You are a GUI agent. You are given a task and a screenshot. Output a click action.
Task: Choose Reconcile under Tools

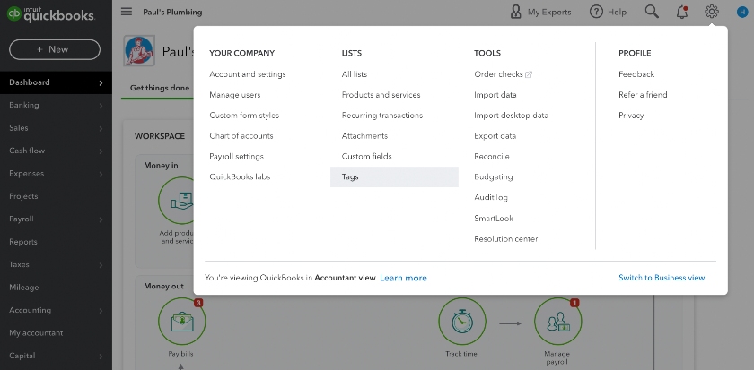tap(492, 157)
